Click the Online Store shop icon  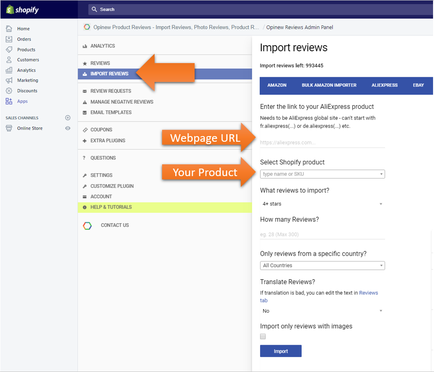[9, 128]
